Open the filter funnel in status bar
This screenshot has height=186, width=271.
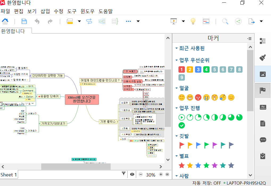click(x=124, y=173)
